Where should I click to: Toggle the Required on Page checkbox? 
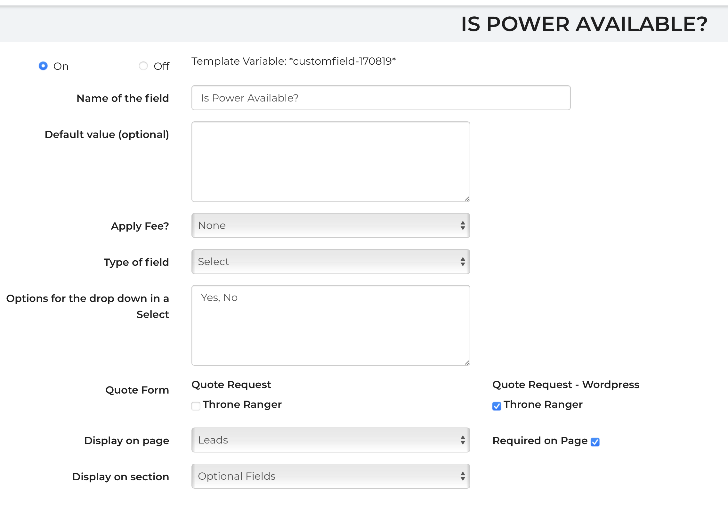pos(595,442)
